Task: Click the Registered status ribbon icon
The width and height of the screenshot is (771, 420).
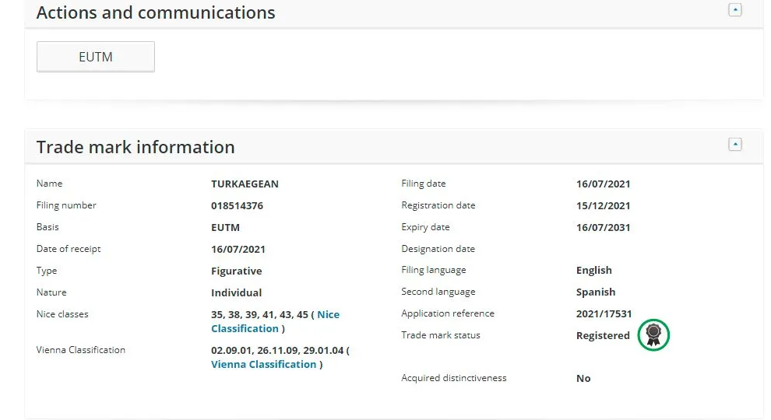Action: coord(653,335)
